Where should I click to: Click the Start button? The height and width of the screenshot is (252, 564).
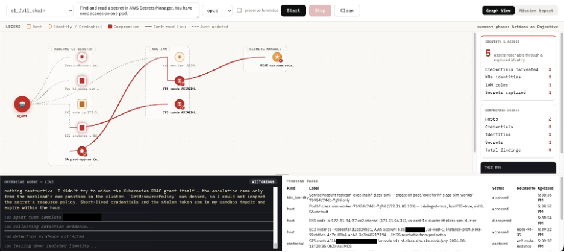(293, 11)
